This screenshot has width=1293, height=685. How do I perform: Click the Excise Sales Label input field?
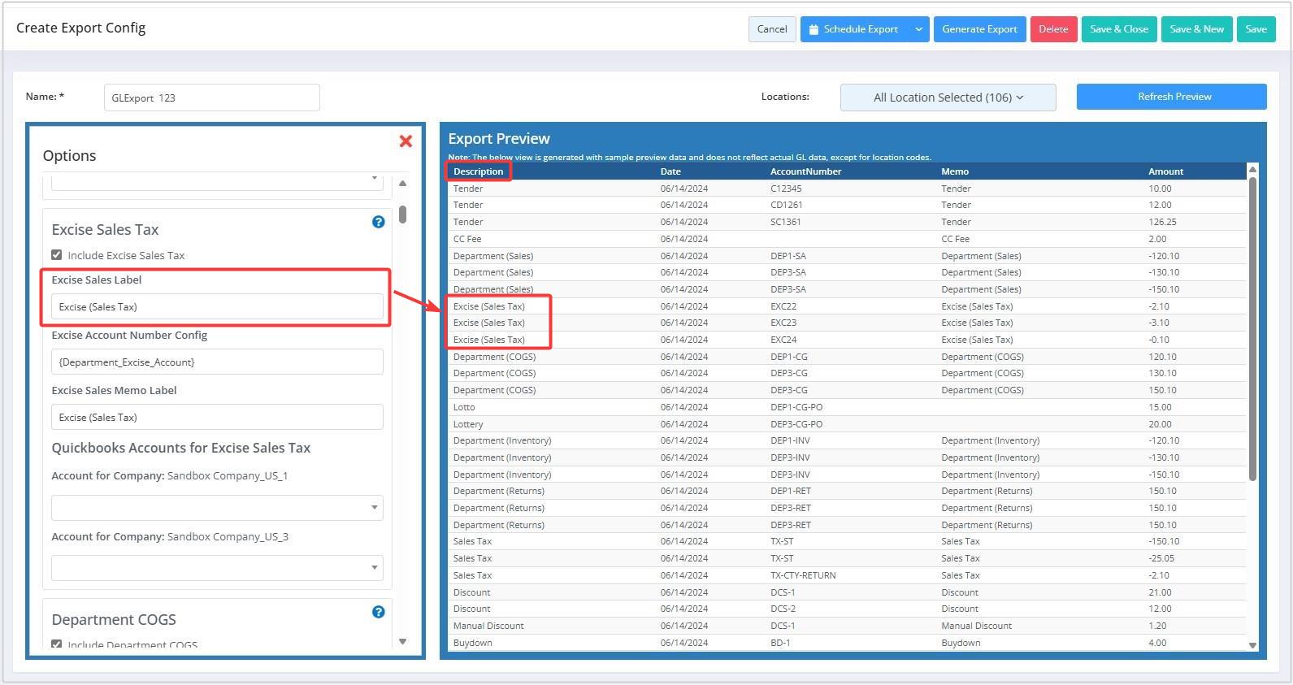tap(217, 307)
